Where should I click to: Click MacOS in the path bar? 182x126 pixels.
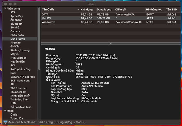click(x=81, y=122)
